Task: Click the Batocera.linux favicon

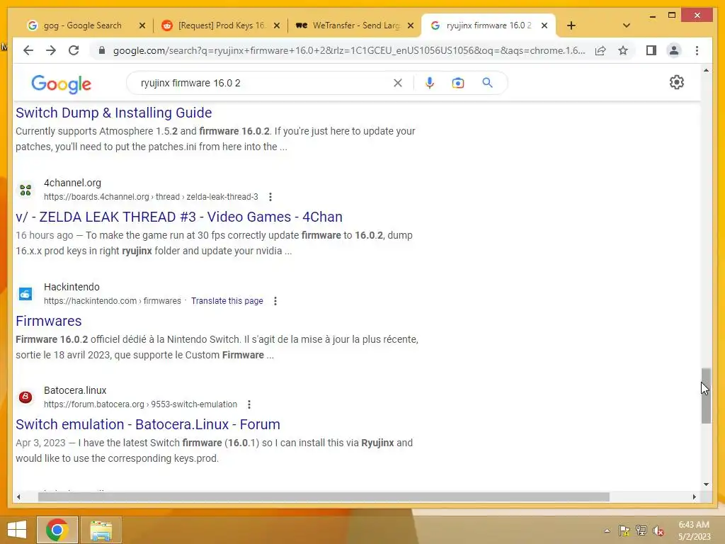Action: point(25,397)
